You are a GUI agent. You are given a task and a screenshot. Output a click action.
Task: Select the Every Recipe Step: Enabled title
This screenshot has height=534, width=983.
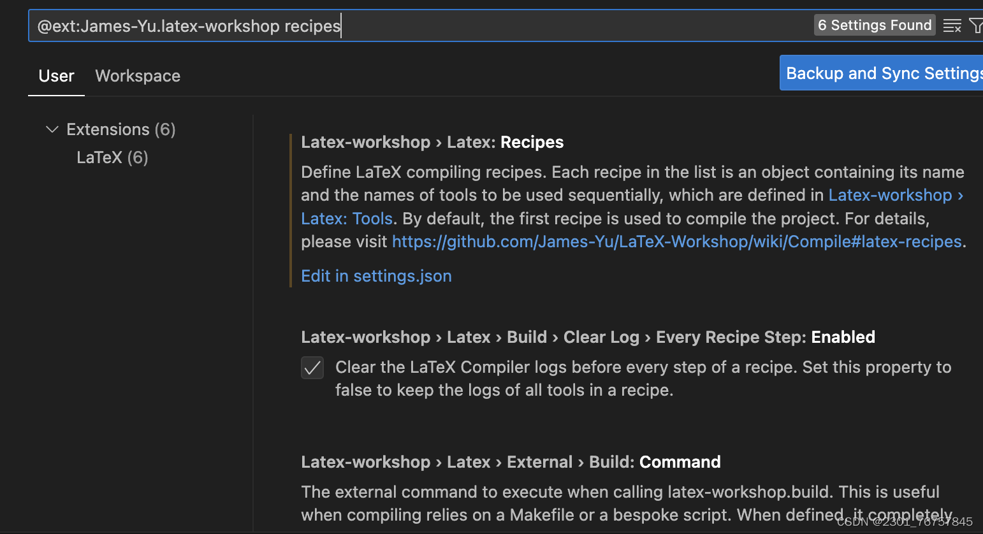[588, 337]
